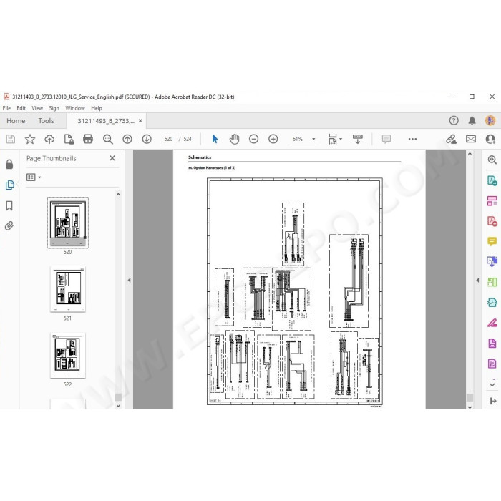The image size is (501, 501).
Task: Activate the hand pan tool
Action: pos(234,139)
